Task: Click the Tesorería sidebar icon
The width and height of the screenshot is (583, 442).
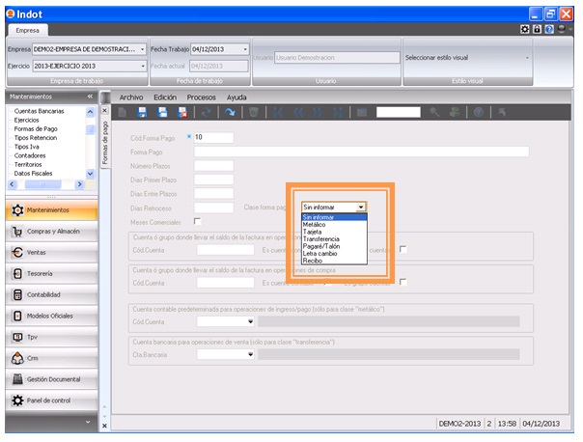Action: tap(18, 274)
